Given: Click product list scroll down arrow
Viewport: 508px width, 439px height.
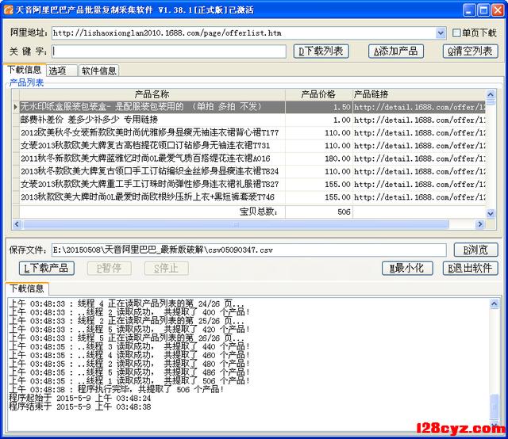Looking at the screenshot, I should 491,213.
